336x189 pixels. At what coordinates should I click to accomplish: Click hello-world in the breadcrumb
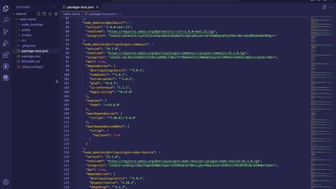click(x=71, y=14)
